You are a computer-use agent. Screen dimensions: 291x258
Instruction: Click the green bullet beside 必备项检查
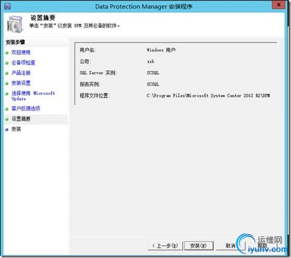coord(7,63)
